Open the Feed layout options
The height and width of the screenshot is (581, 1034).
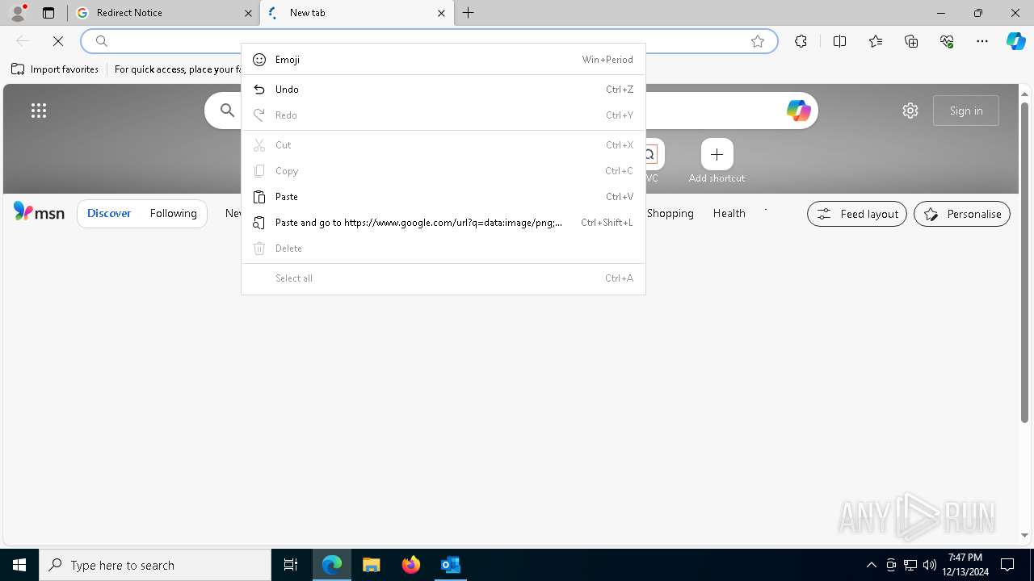(857, 214)
